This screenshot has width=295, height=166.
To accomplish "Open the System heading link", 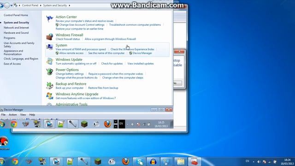I will point(61,45).
